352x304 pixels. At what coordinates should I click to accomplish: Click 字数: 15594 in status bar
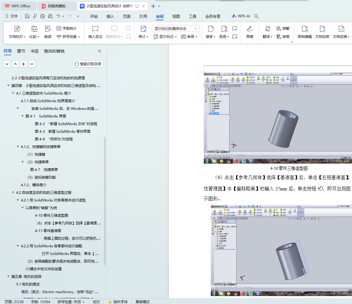(x=41, y=302)
